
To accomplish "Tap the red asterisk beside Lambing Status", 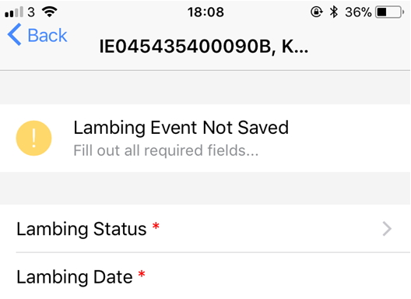I will point(156,226).
